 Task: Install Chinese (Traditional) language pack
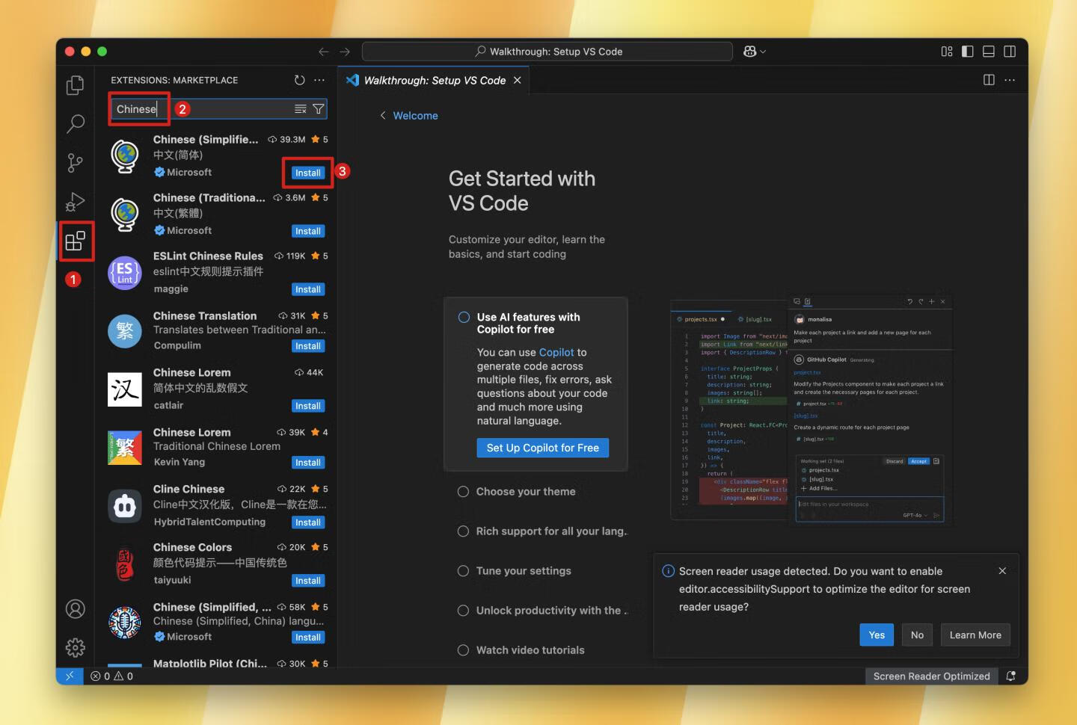[307, 231]
